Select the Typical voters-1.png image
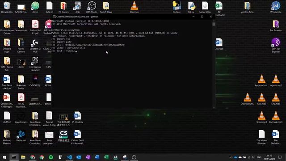Viewport: 286px width, 161px height. (49, 119)
